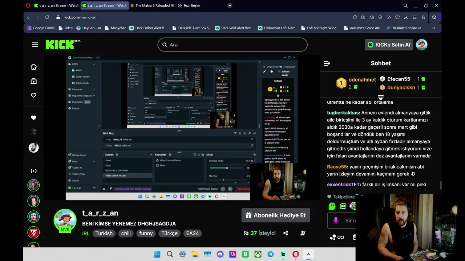Viewport: 465px width, 261px height.
Task: Select the chill tag
Action: pos(126,233)
